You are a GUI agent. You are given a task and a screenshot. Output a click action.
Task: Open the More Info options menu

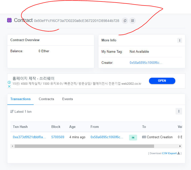point(180,40)
